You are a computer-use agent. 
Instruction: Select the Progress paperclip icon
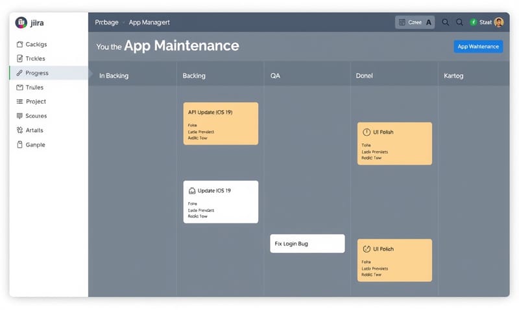pyautogui.click(x=19, y=73)
